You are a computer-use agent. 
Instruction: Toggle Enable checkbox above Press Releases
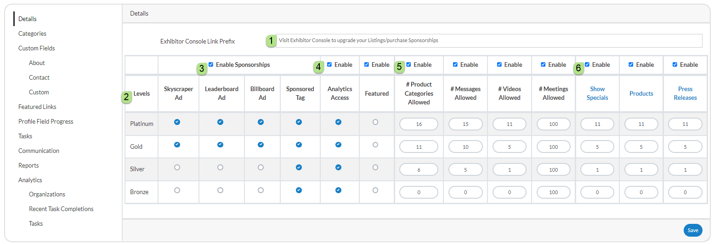click(675, 65)
